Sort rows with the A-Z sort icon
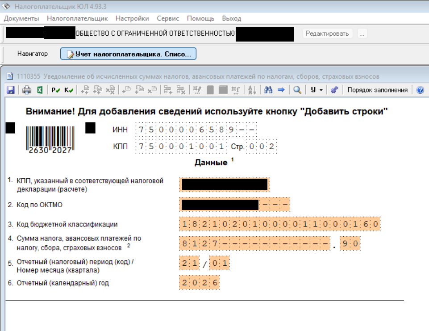Viewport: 429px width, 331px height. pyautogui.click(x=252, y=90)
